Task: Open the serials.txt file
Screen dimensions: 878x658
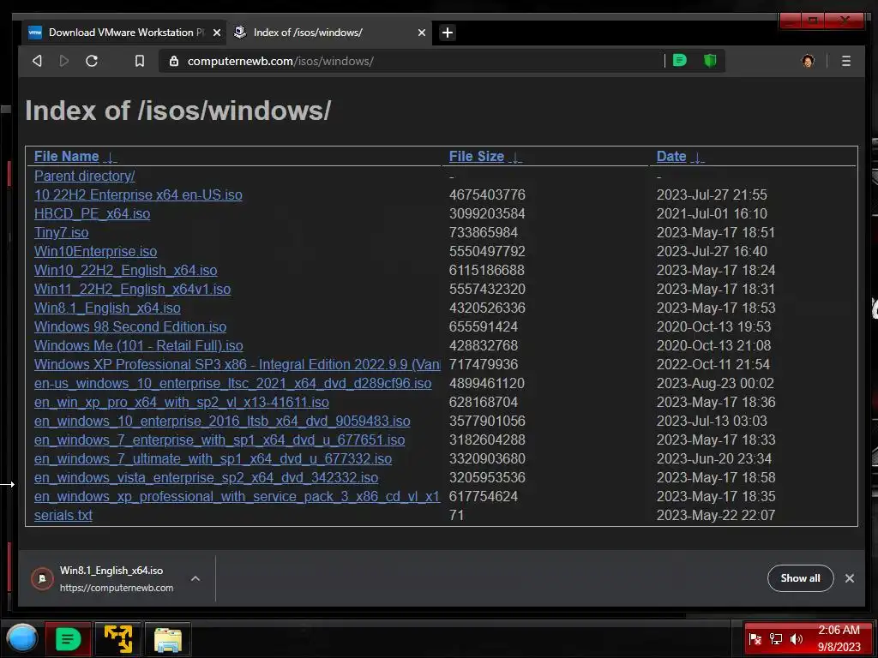Action: tap(63, 515)
